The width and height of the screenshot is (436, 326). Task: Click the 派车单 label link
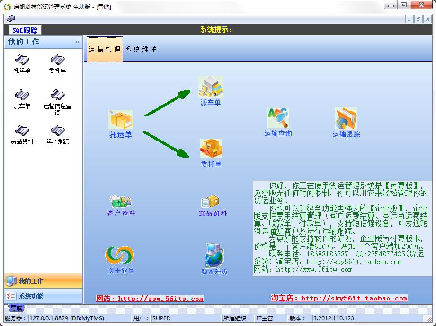pyautogui.click(x=211, y=103)
